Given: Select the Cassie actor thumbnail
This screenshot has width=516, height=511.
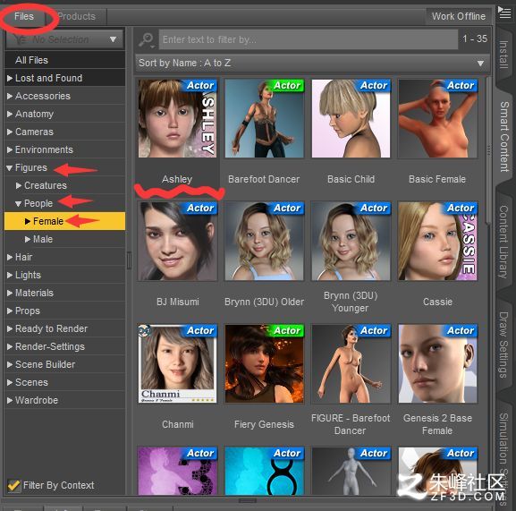Looking at the screenshot, I should click(437, 241).
